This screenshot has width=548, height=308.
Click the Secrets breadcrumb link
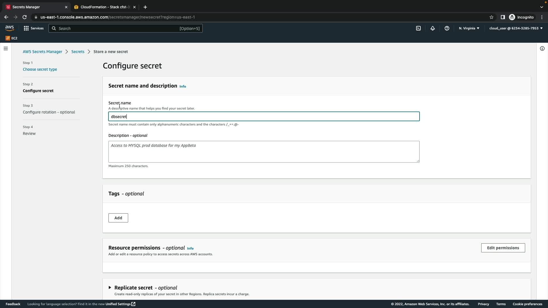(78, 52)
